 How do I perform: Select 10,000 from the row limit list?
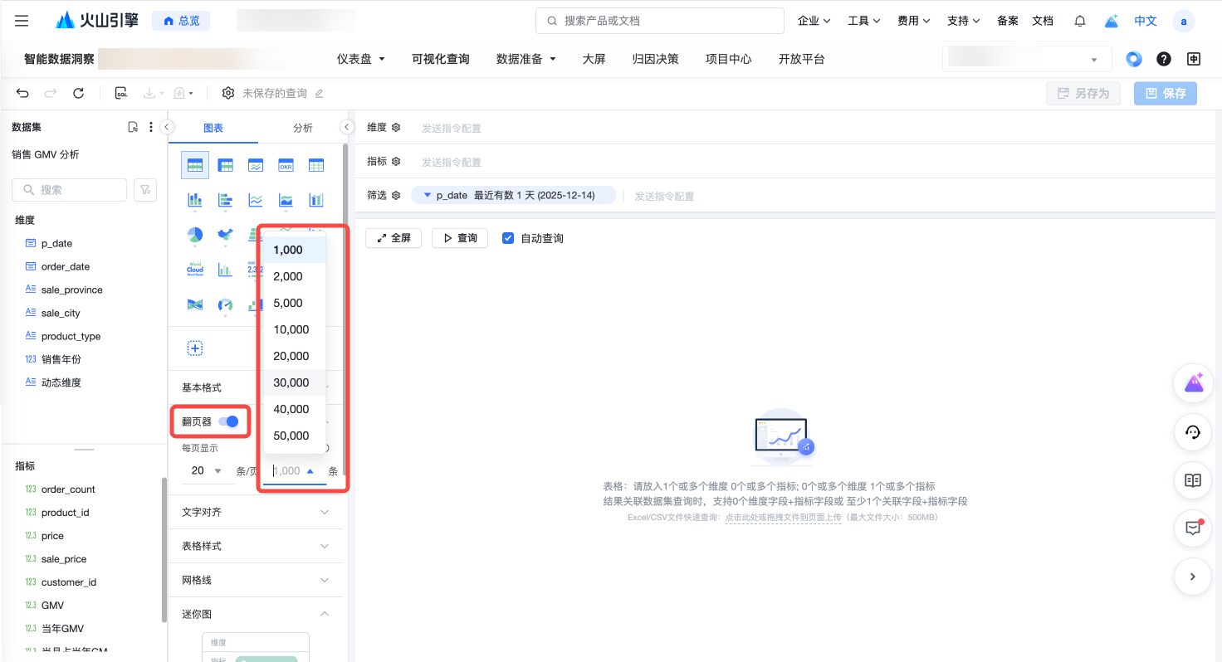click(291, 329)
